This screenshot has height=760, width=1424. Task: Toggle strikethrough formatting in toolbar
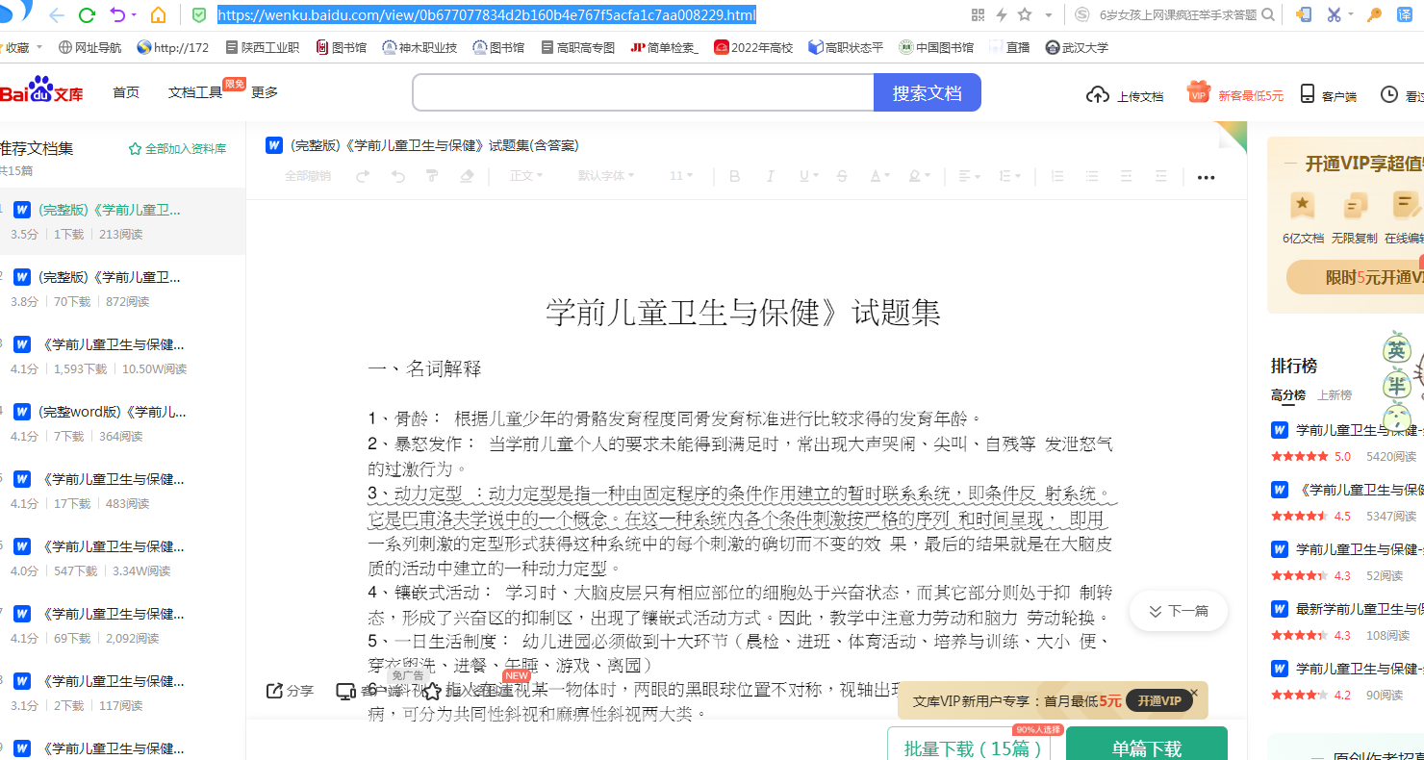(x=843, y=176)
